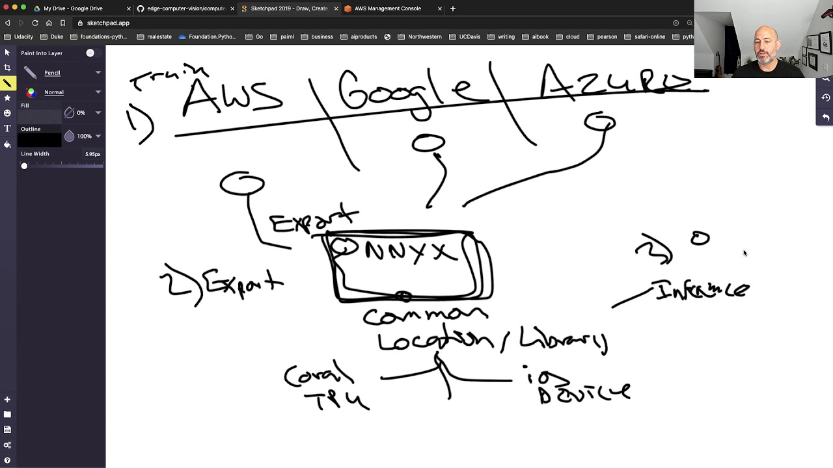
Task: Reload the sketchpad.app page
Action: click(35, 23)
